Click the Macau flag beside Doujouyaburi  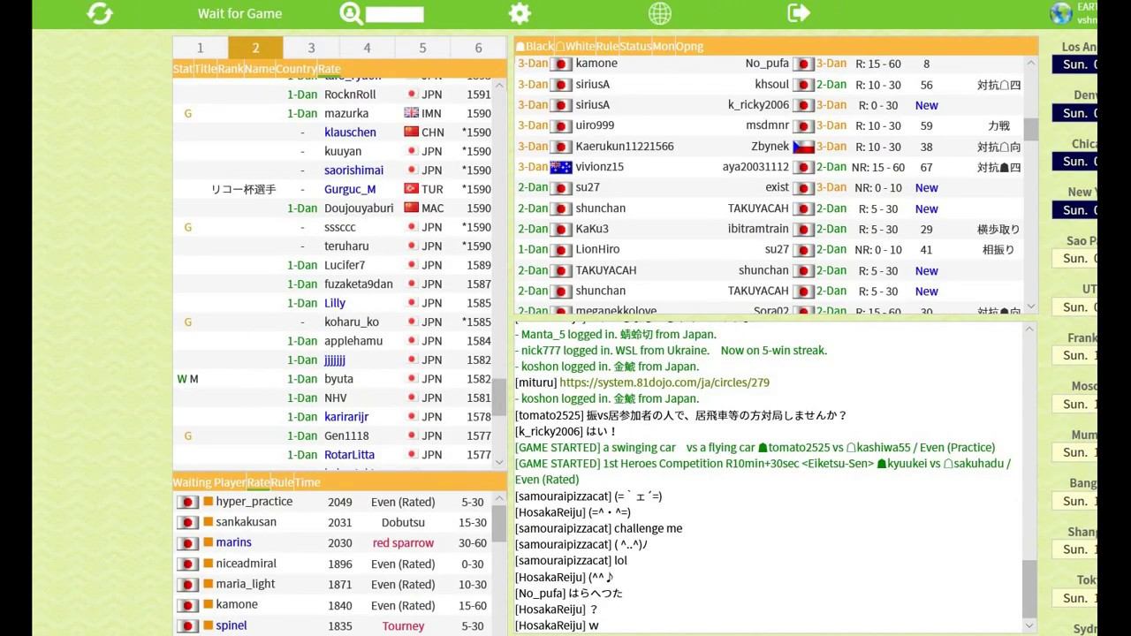(411, 208)
